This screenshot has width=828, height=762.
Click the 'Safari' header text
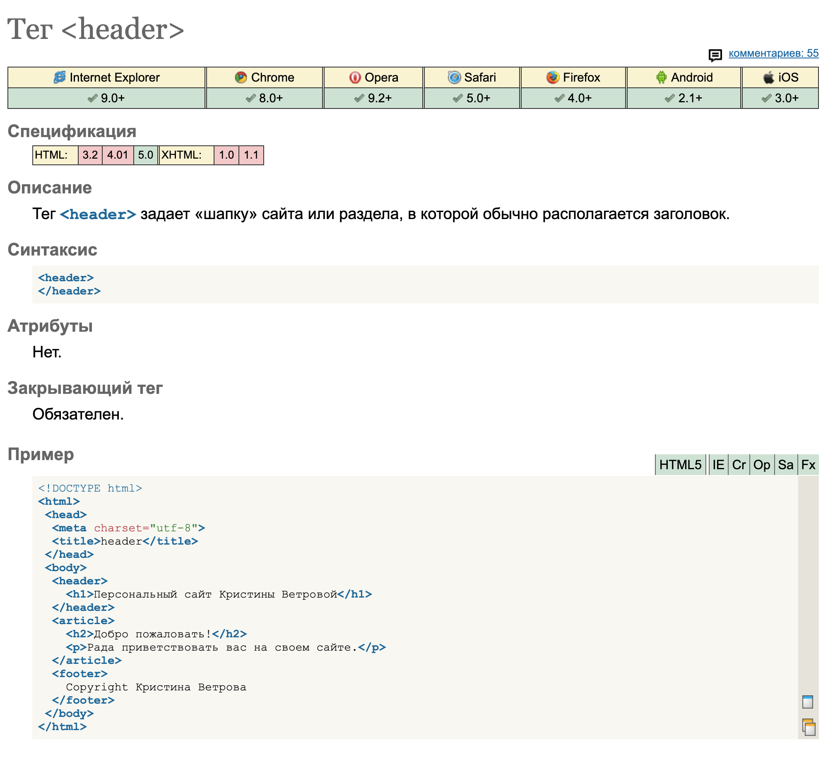480,77
